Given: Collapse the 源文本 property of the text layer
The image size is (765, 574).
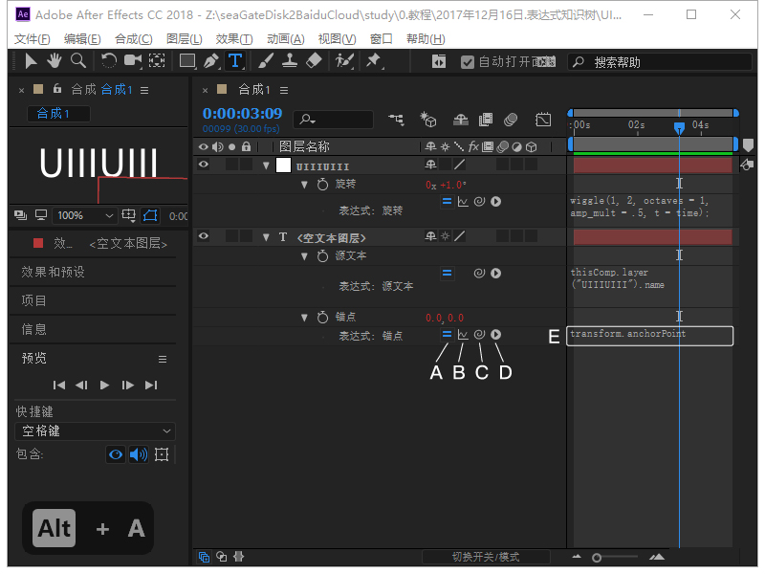Looking at the screenshot, I should coord(304,255).
